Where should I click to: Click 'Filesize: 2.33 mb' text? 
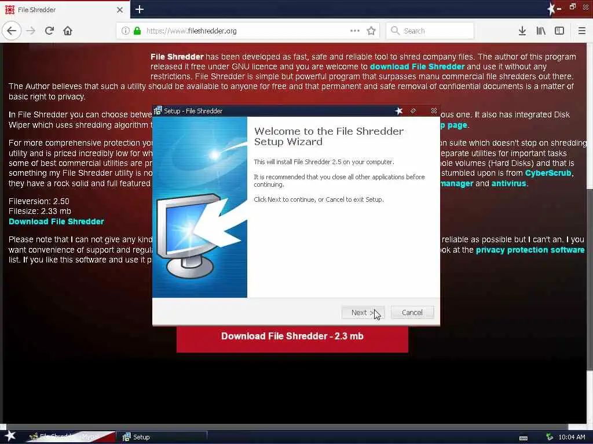click(40, 212)
